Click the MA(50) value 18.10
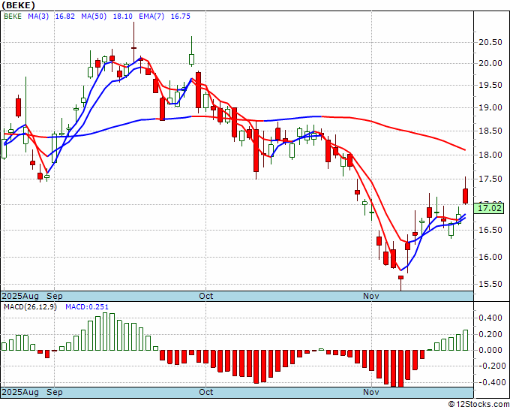This screenshot has height=410, width=510. pos(122,17)
